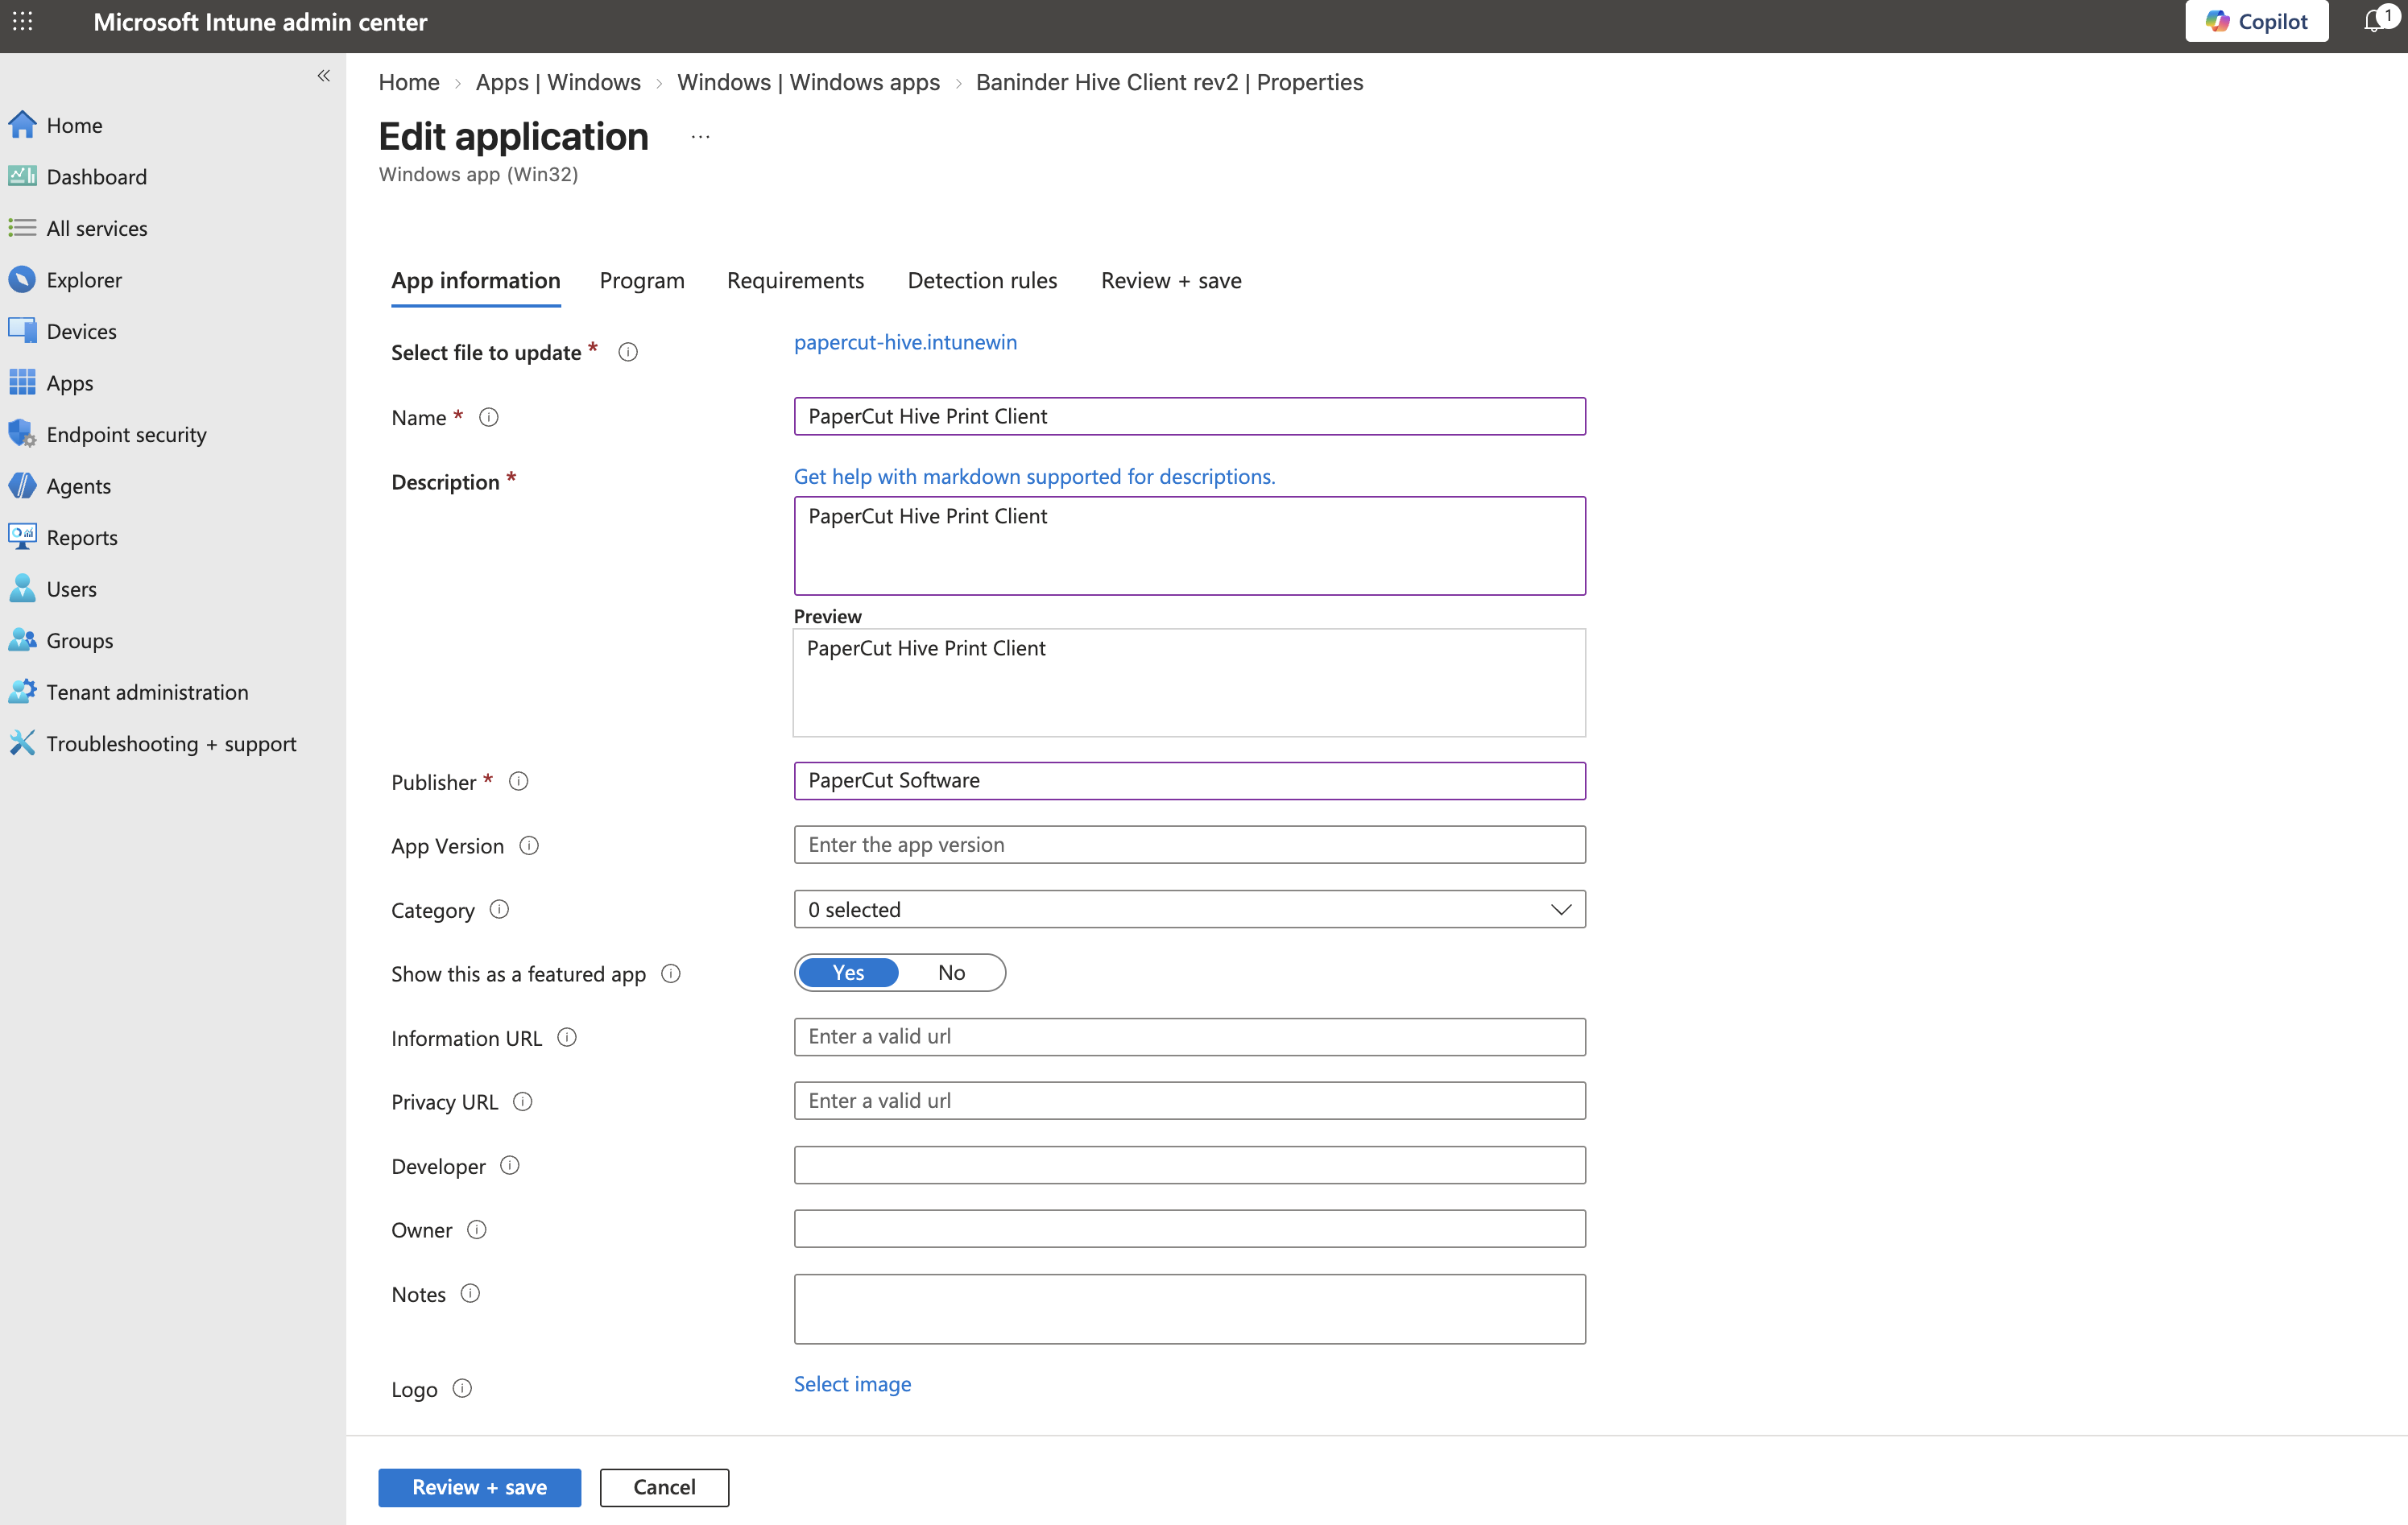Image resolution: width=2408 pixels, height=1525 pixels.
Task: Click info icon beside Show this as a featured app
Action: pyautogui.click(x=671, y=974)
